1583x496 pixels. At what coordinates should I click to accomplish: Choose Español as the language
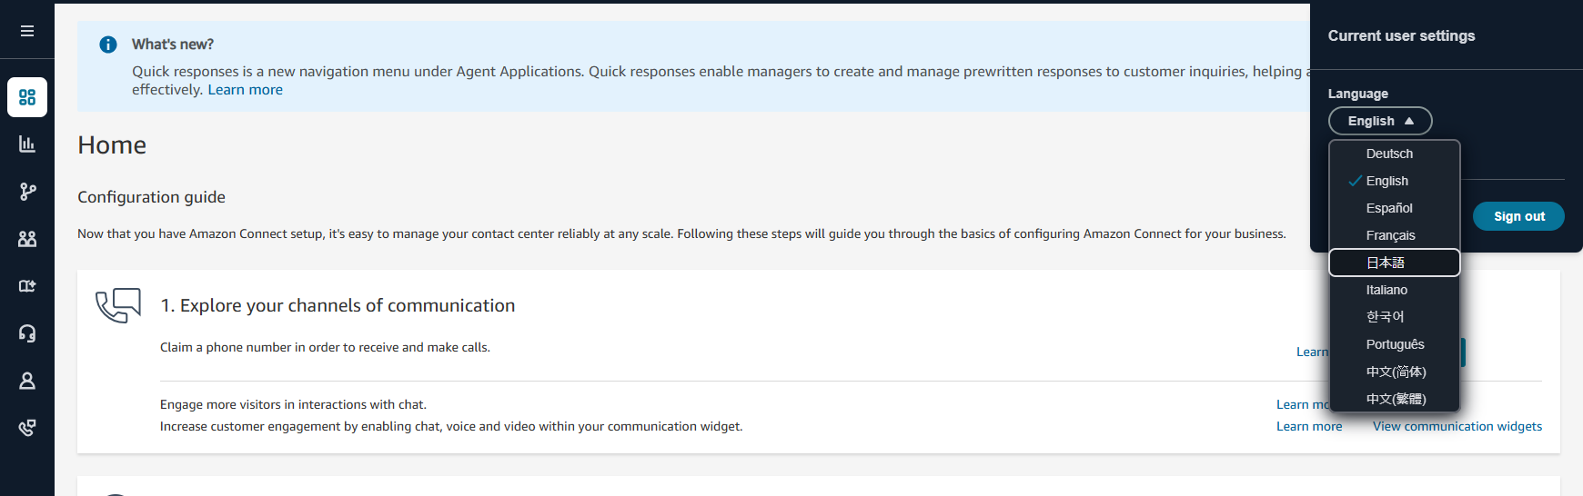click(1389, 208)
